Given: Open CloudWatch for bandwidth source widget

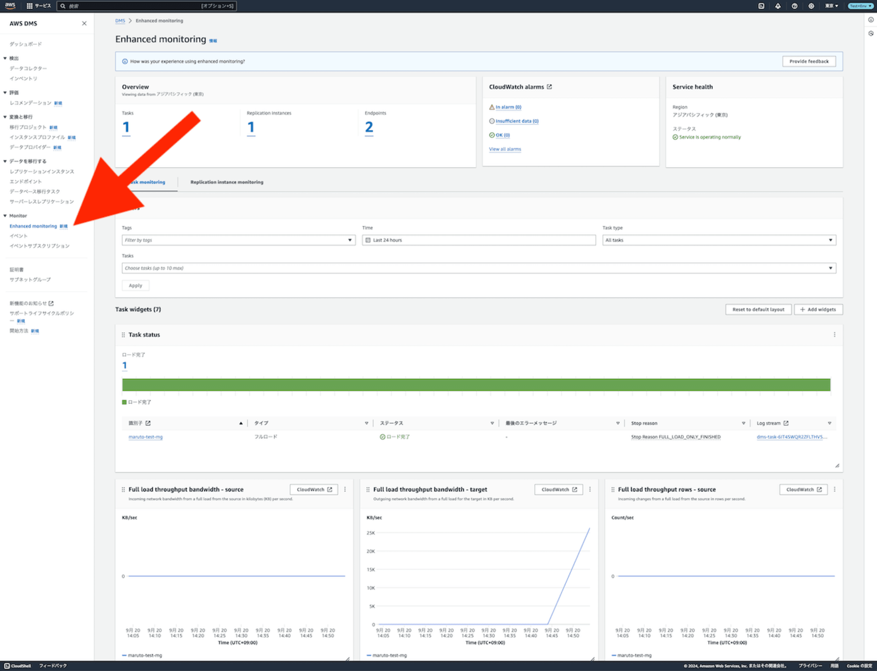Looking at the screenshot, I should pyautogui.click(x=314, y=489).
